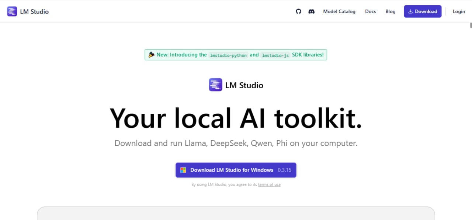Click the 0.3.15 version number
This screenshot has height=220, width=472.
click(x=285, y=170)
